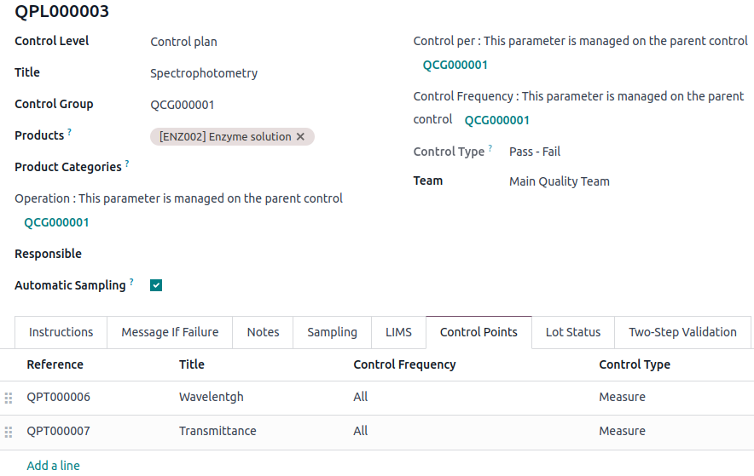Toggle the Automatic Sampling checkbox
This screenshot has width=754, height=476.
pos(156,285)
